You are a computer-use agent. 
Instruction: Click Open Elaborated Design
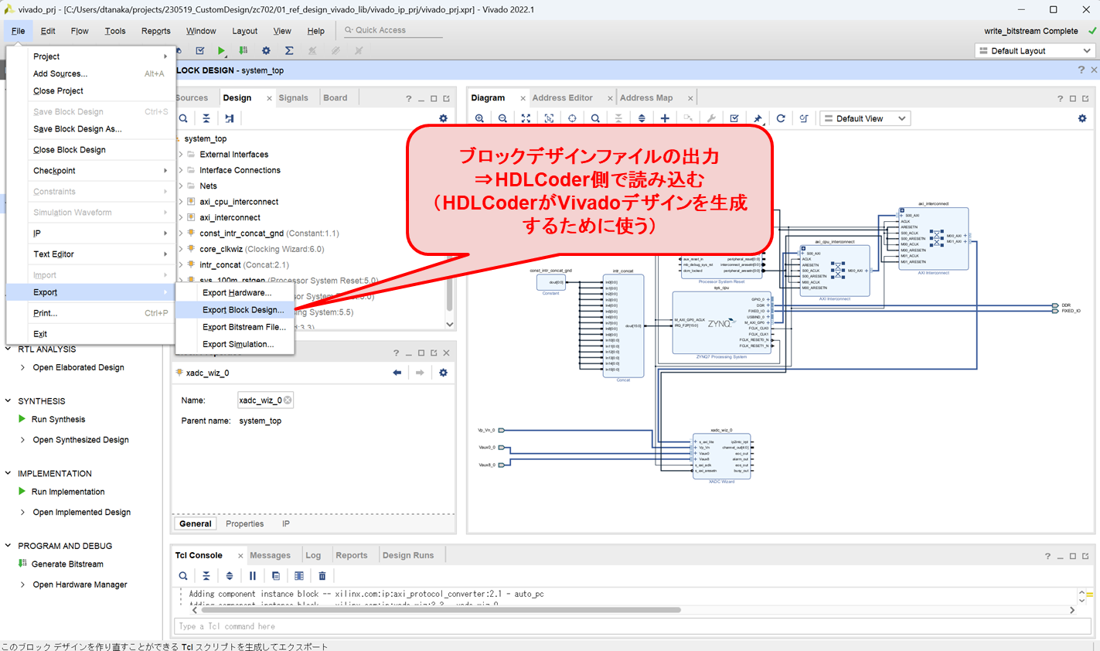pyautogui.click(x=78, y=368)
